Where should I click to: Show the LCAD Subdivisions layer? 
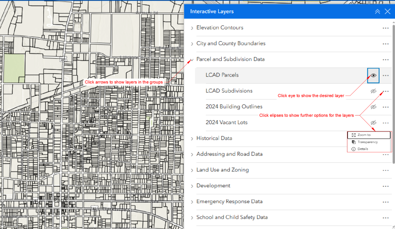point(373,91)
